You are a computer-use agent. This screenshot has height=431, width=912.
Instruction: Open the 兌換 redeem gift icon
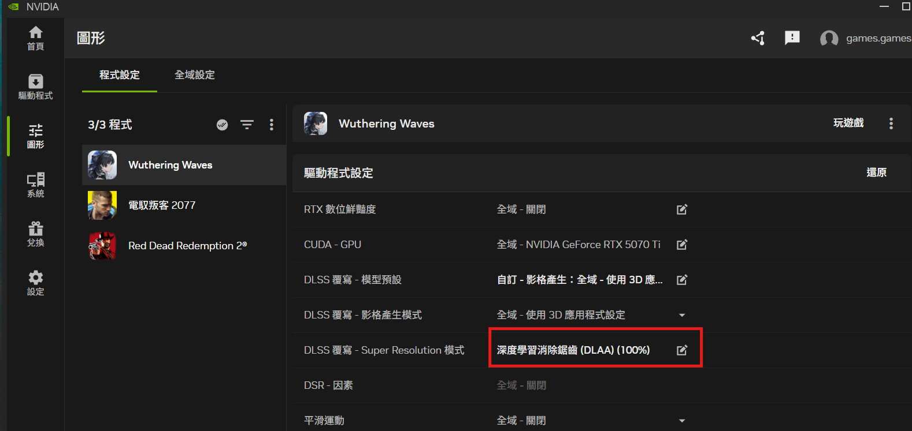point(35,234)
